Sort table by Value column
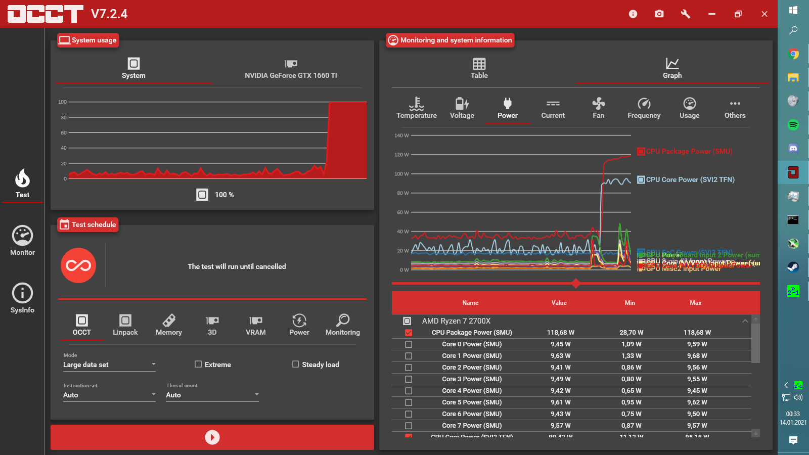Image resolution: width=809 pixels, height=455 pixels. (x=559, y=303)
